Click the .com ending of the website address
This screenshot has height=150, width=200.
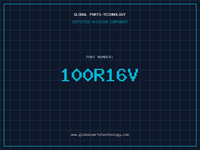(125, 135)
